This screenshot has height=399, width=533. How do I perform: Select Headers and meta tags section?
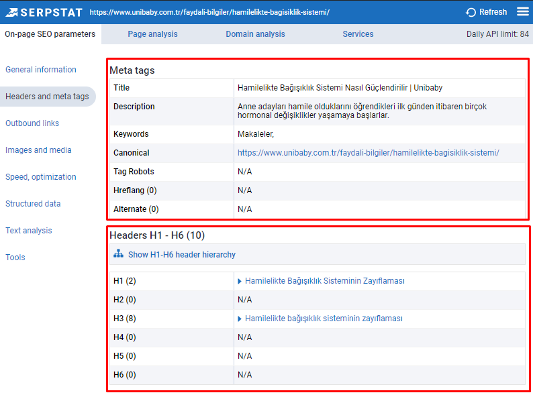coord(47,97)
